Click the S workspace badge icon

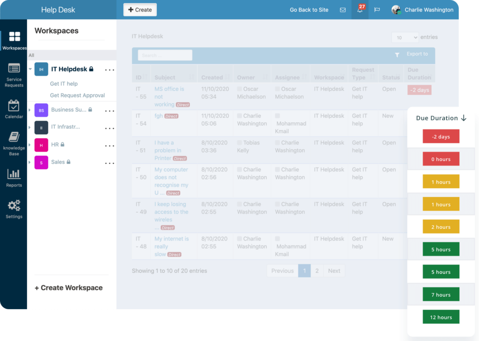click(41, 163)
